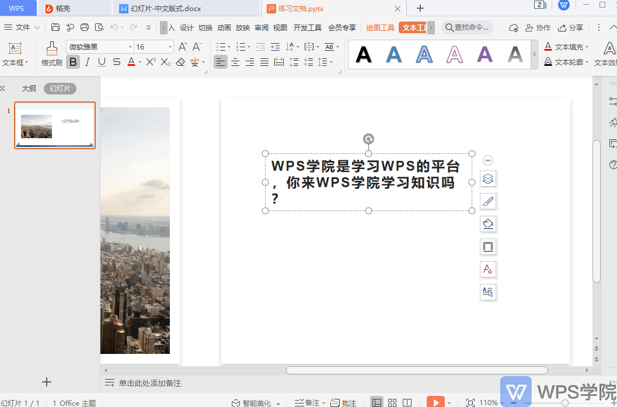Toggle the 备注 notes button in status bar
This screenshot has height=407, width=617.
(310, 403)
